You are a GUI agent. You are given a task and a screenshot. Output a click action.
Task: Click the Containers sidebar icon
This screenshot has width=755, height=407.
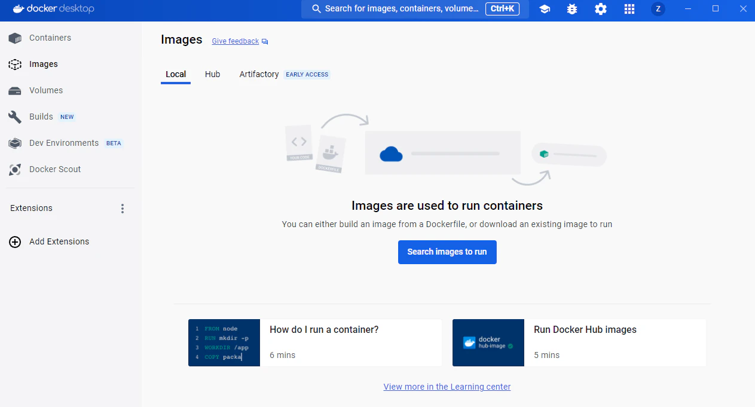15,38
